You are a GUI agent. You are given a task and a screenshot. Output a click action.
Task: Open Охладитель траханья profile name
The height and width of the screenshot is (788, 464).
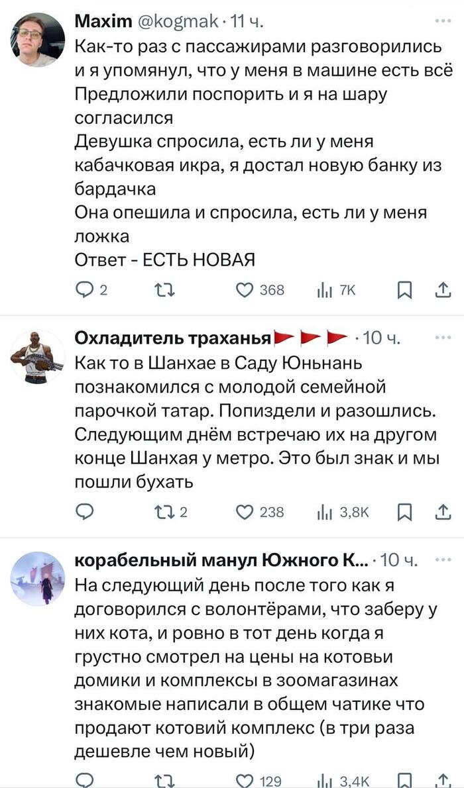point(174,339)
